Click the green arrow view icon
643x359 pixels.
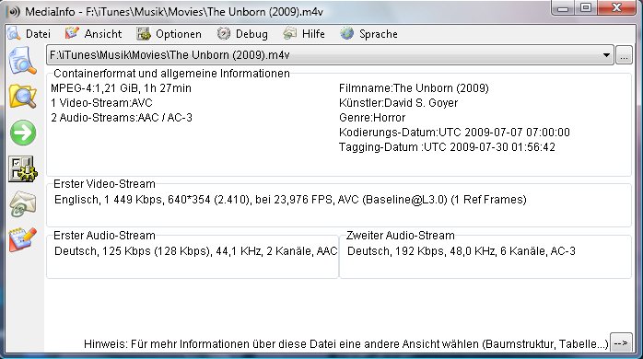tap(23, 133)
